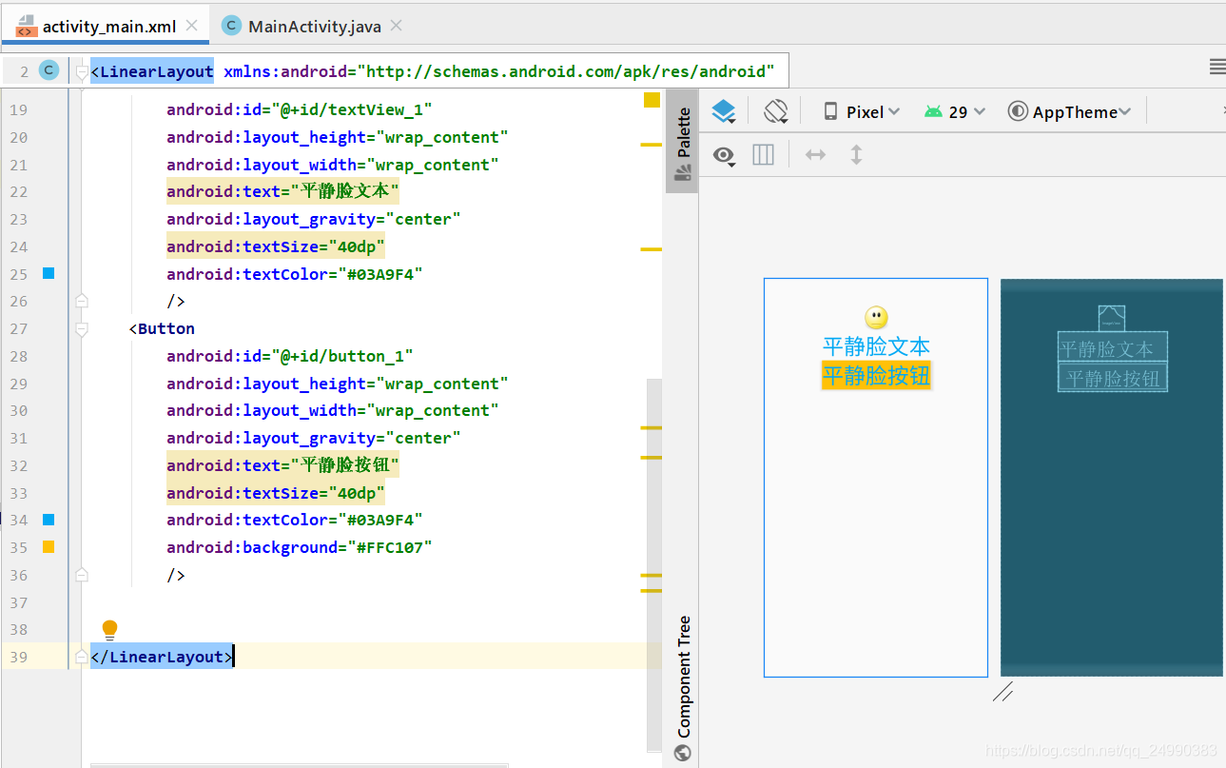Open the API 29 version dropdown
The width and height of the screenshot is (1226, 768).
pos(955,112)
